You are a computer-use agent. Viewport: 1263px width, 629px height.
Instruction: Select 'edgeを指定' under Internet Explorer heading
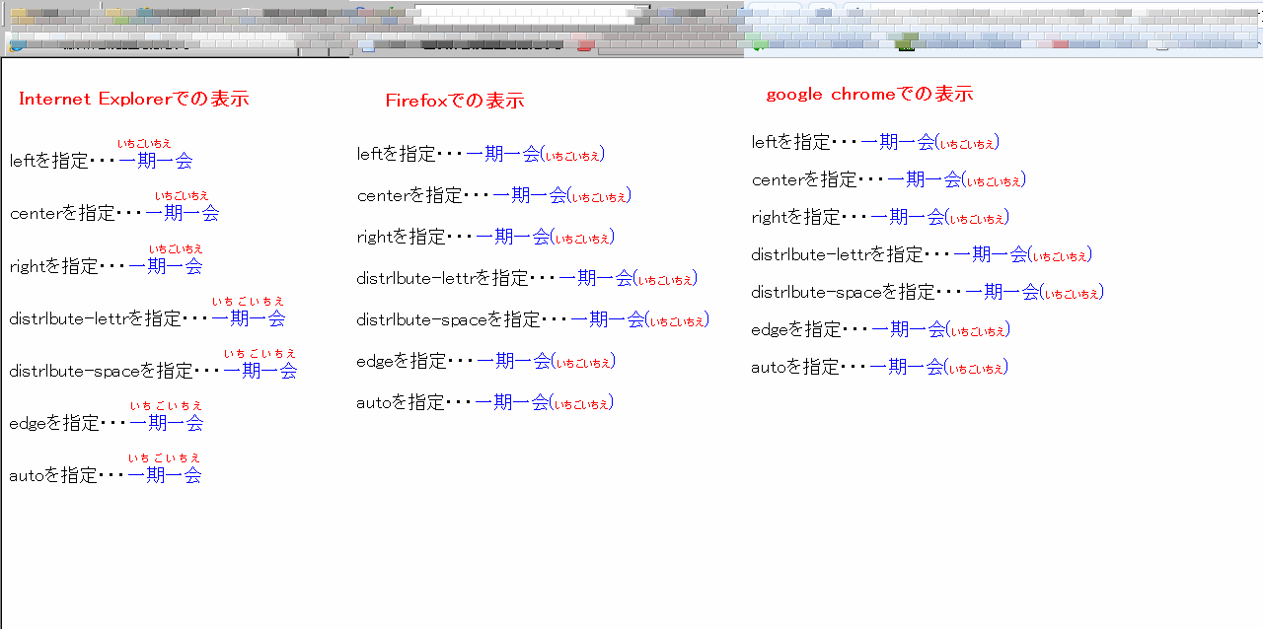coord(54,423)
